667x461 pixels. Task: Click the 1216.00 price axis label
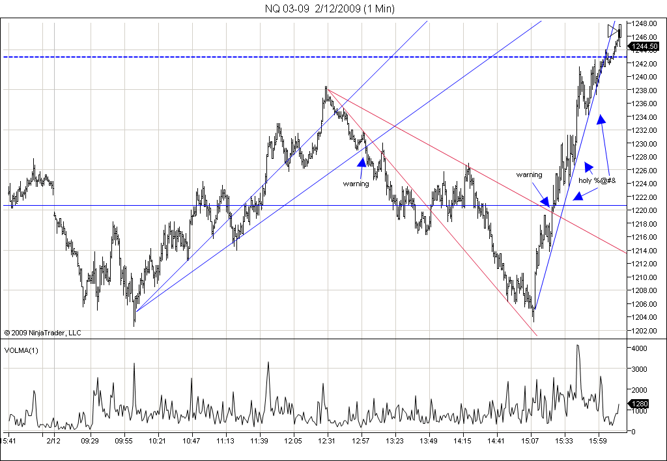pos(644,237)
